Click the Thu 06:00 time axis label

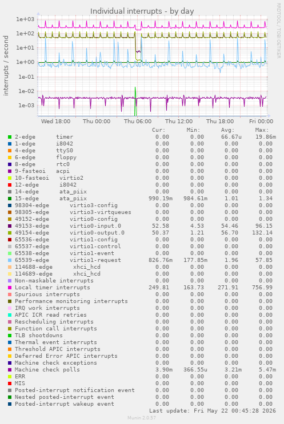138,122
